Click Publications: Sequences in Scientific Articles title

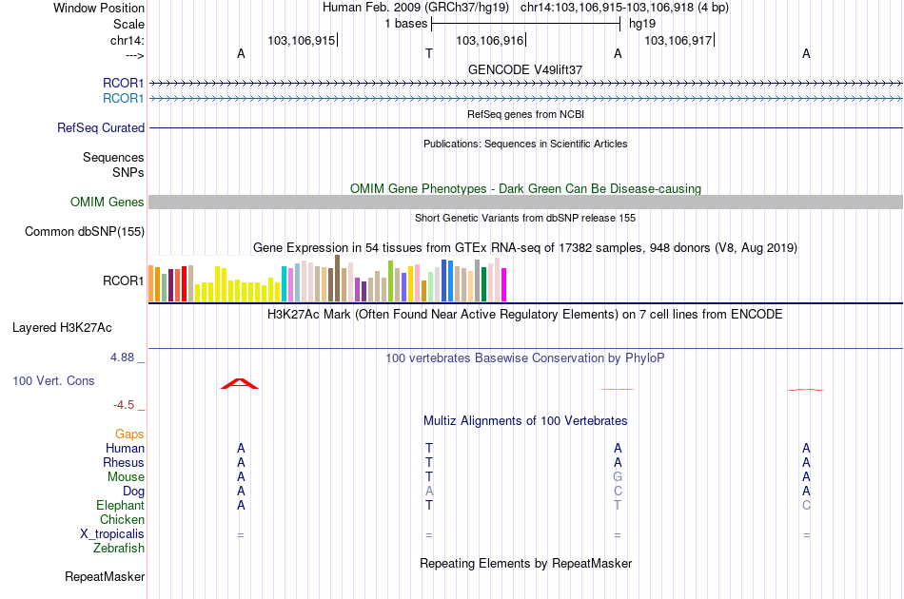pyautogui.click(x=525, y=144)
